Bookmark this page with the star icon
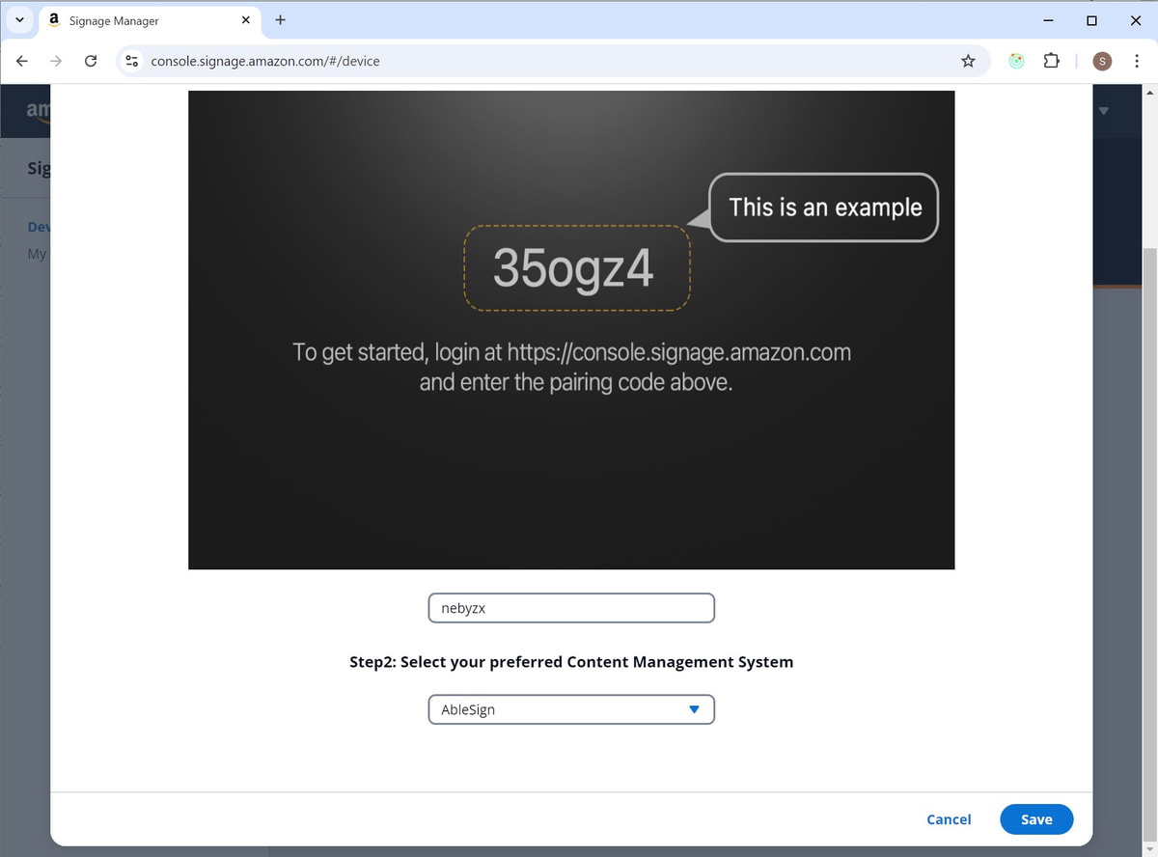Screen dimensions: 1158x857 point(968,61)
